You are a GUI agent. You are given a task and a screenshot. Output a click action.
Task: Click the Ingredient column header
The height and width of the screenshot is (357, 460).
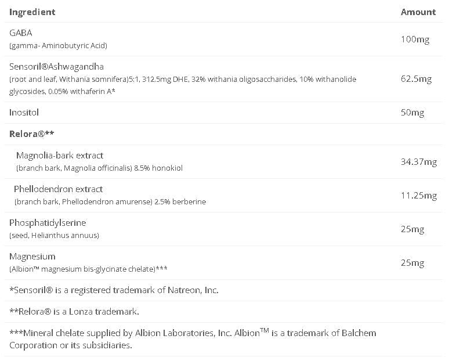[x=32, y=12]
